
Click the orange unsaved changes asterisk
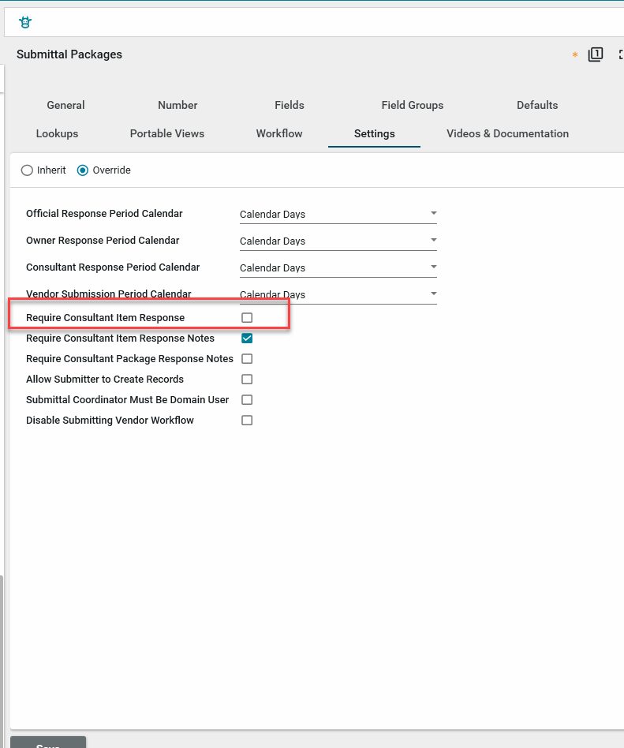(x=574, y=55)
